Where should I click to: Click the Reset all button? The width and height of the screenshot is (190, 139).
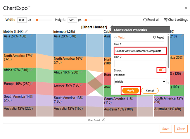tap(151, 20)
